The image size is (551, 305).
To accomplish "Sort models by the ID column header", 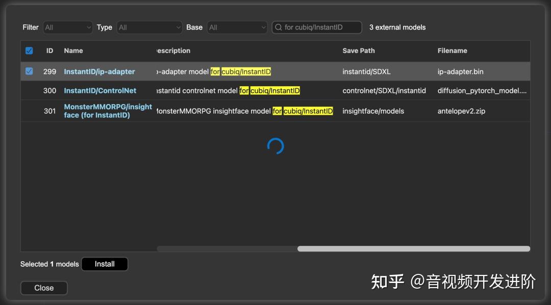I will click(x=49, y=50).
